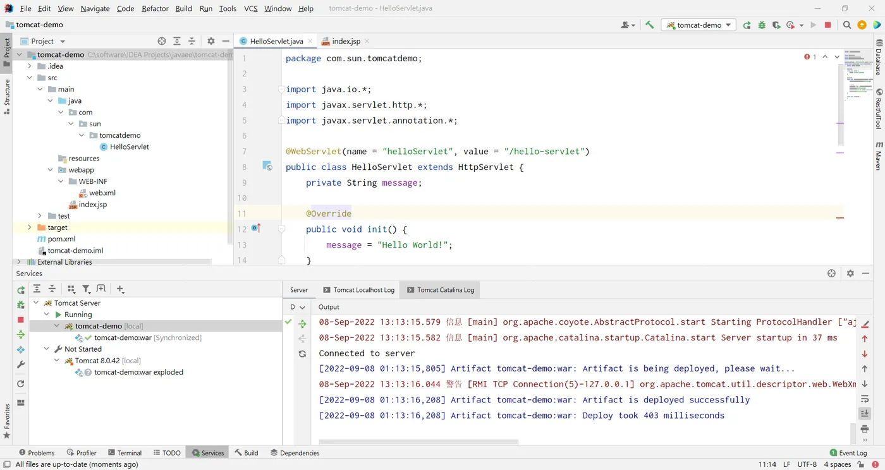This screenshot has width=885, height=470.
Task: Switch to index.jsp editor tab
Action: click(345, 41)
